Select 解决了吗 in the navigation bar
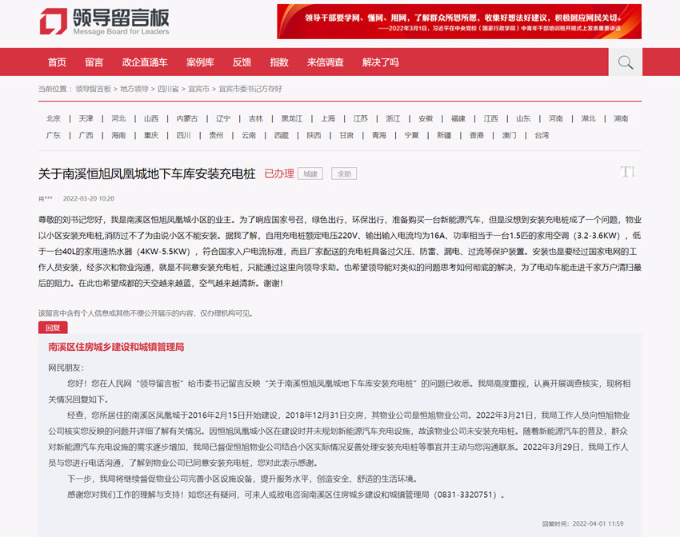The height and width of the screenshot is (537, 680). (379, 62)
